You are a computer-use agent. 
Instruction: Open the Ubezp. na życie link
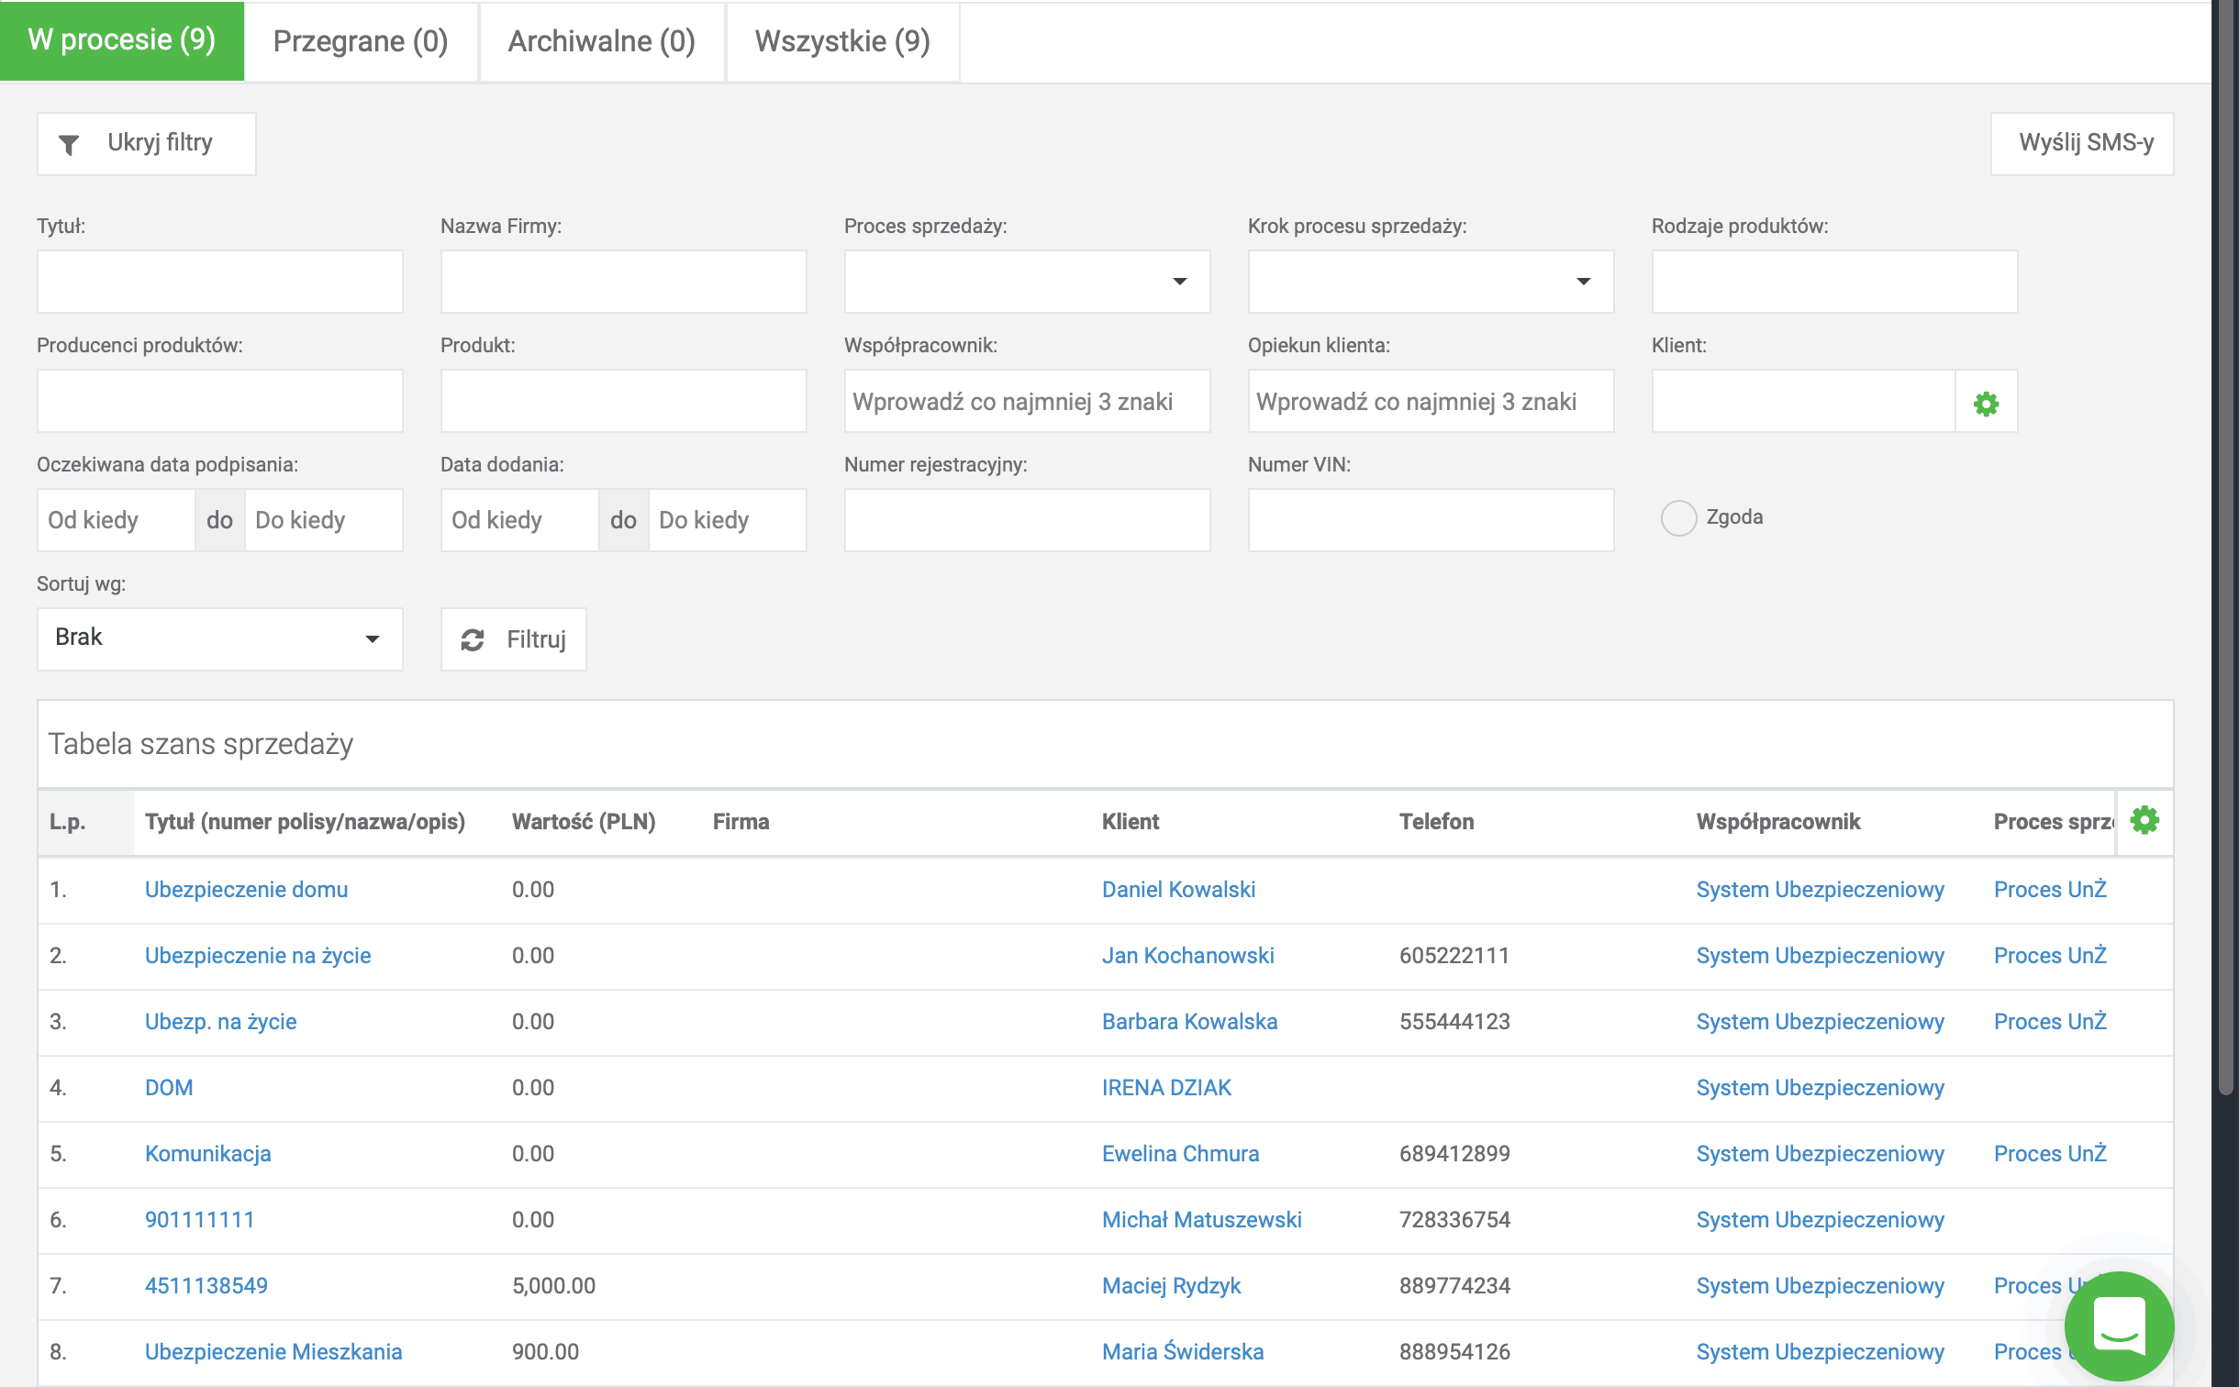coord(220,1022)
